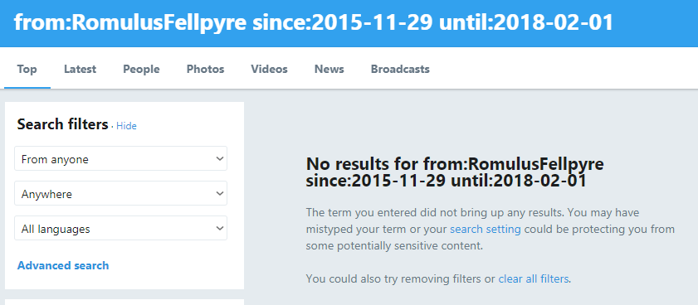The width and height of the screenshot is (698, 305).
Task: Open the 'Anywhere' location dropdown
Action: [120, 193]
